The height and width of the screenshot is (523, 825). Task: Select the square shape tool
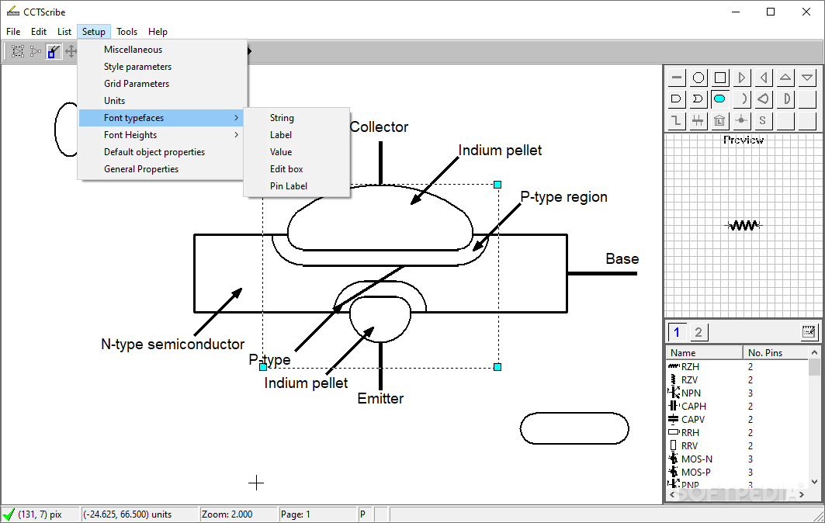[720, 78]
